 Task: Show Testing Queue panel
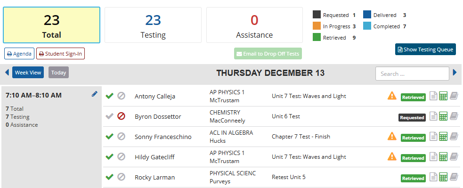(425, 49)
